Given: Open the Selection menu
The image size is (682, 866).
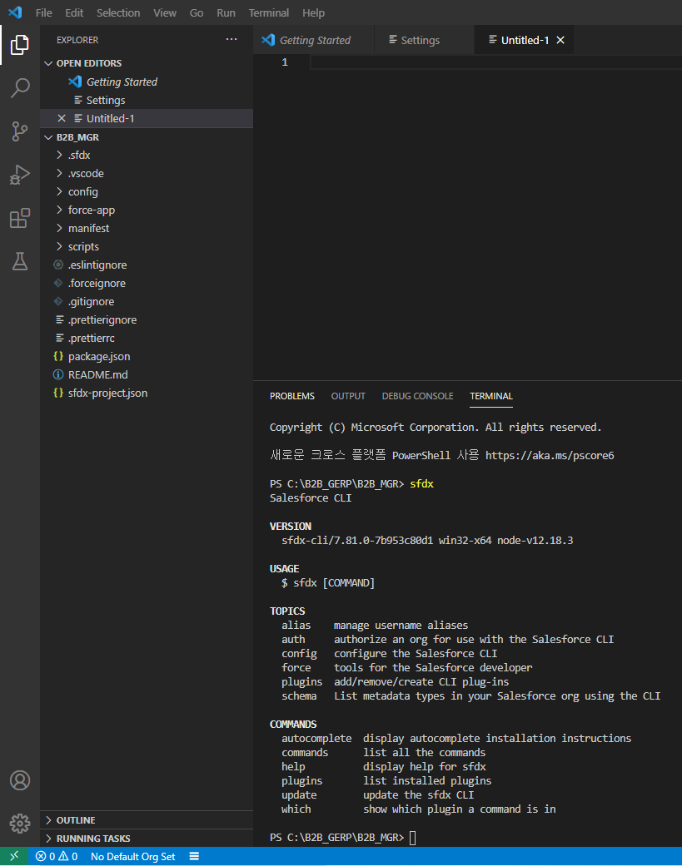Looking at the screenshot, I should click(x=118, y=12).
